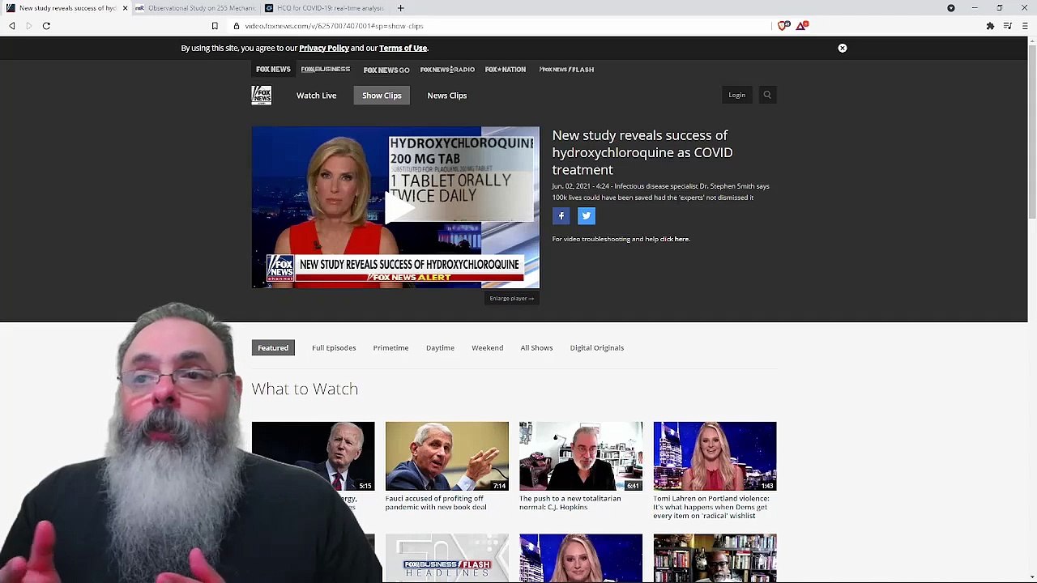
Task: Switch to the HCQ for COVID-19 tab
Action: click(x=324, y=8)
